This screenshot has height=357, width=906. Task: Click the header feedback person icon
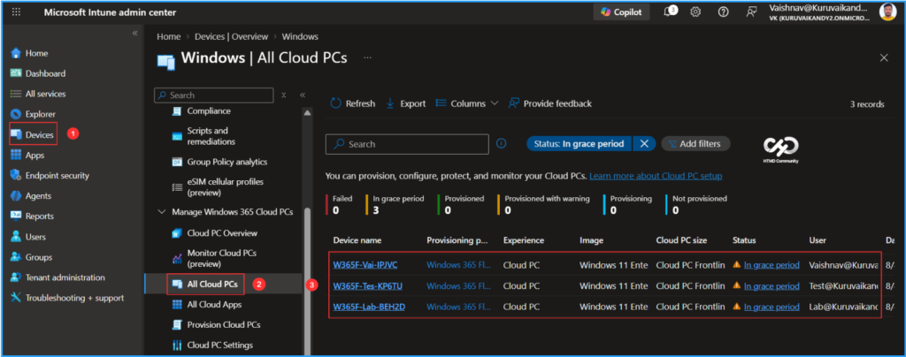[751, 12]
